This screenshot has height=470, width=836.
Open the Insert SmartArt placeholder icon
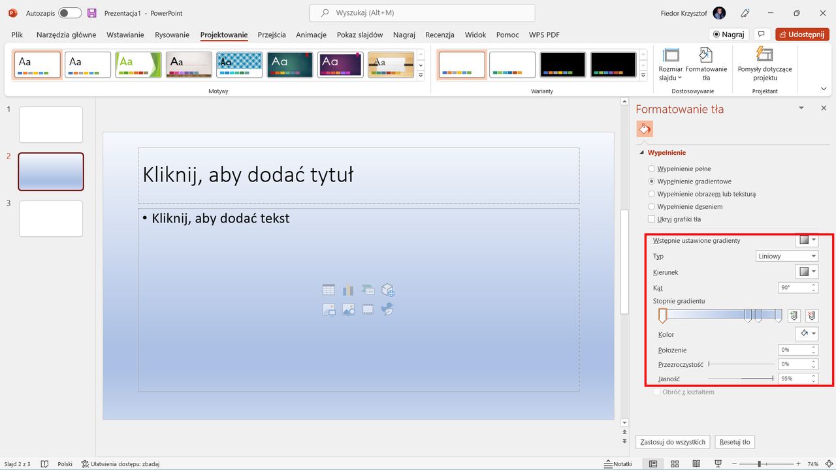click(x=368, y=289)
